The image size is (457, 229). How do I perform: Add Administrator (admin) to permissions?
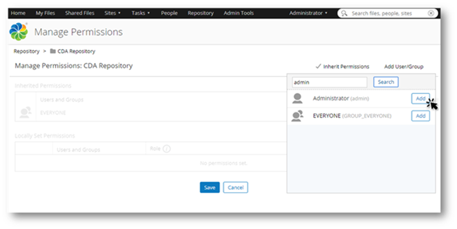click(420, 98)
